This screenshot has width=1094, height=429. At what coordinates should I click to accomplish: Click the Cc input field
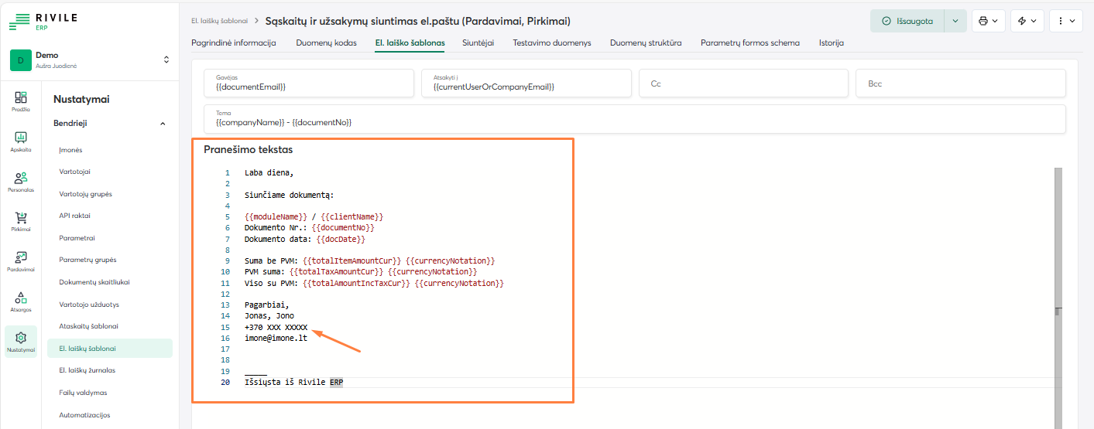[x=742, y=83]
